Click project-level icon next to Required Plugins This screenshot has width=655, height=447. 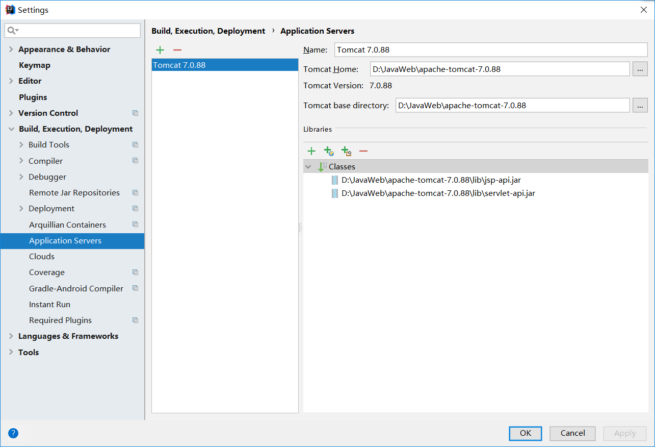135,320
